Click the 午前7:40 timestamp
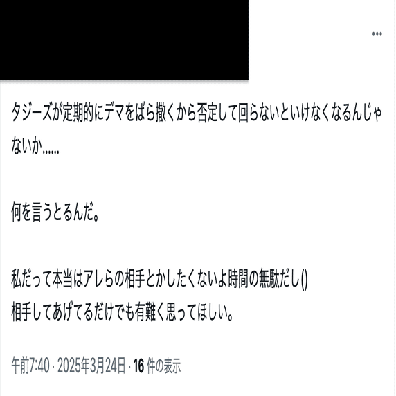Screen dimensions: 396x396 [30, 366]
